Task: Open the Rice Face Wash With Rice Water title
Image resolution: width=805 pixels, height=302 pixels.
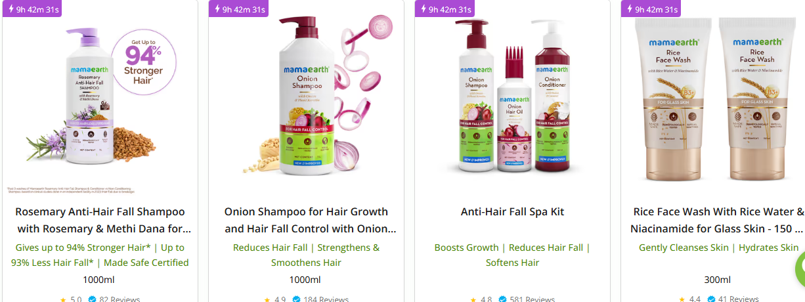Action: (x=716, y=221)
